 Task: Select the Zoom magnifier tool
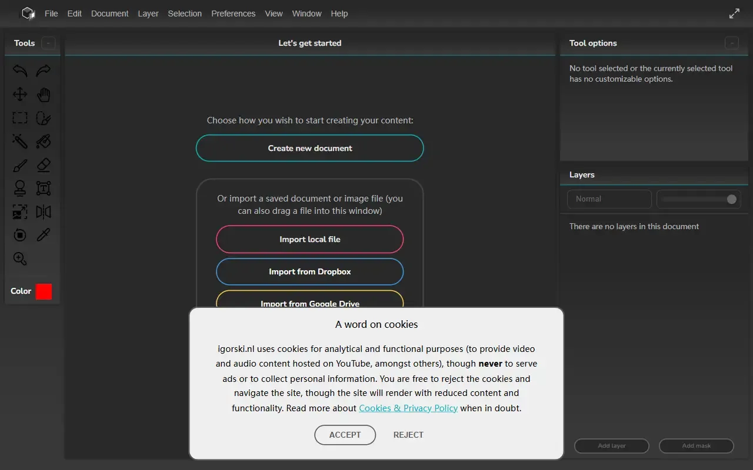20,259
